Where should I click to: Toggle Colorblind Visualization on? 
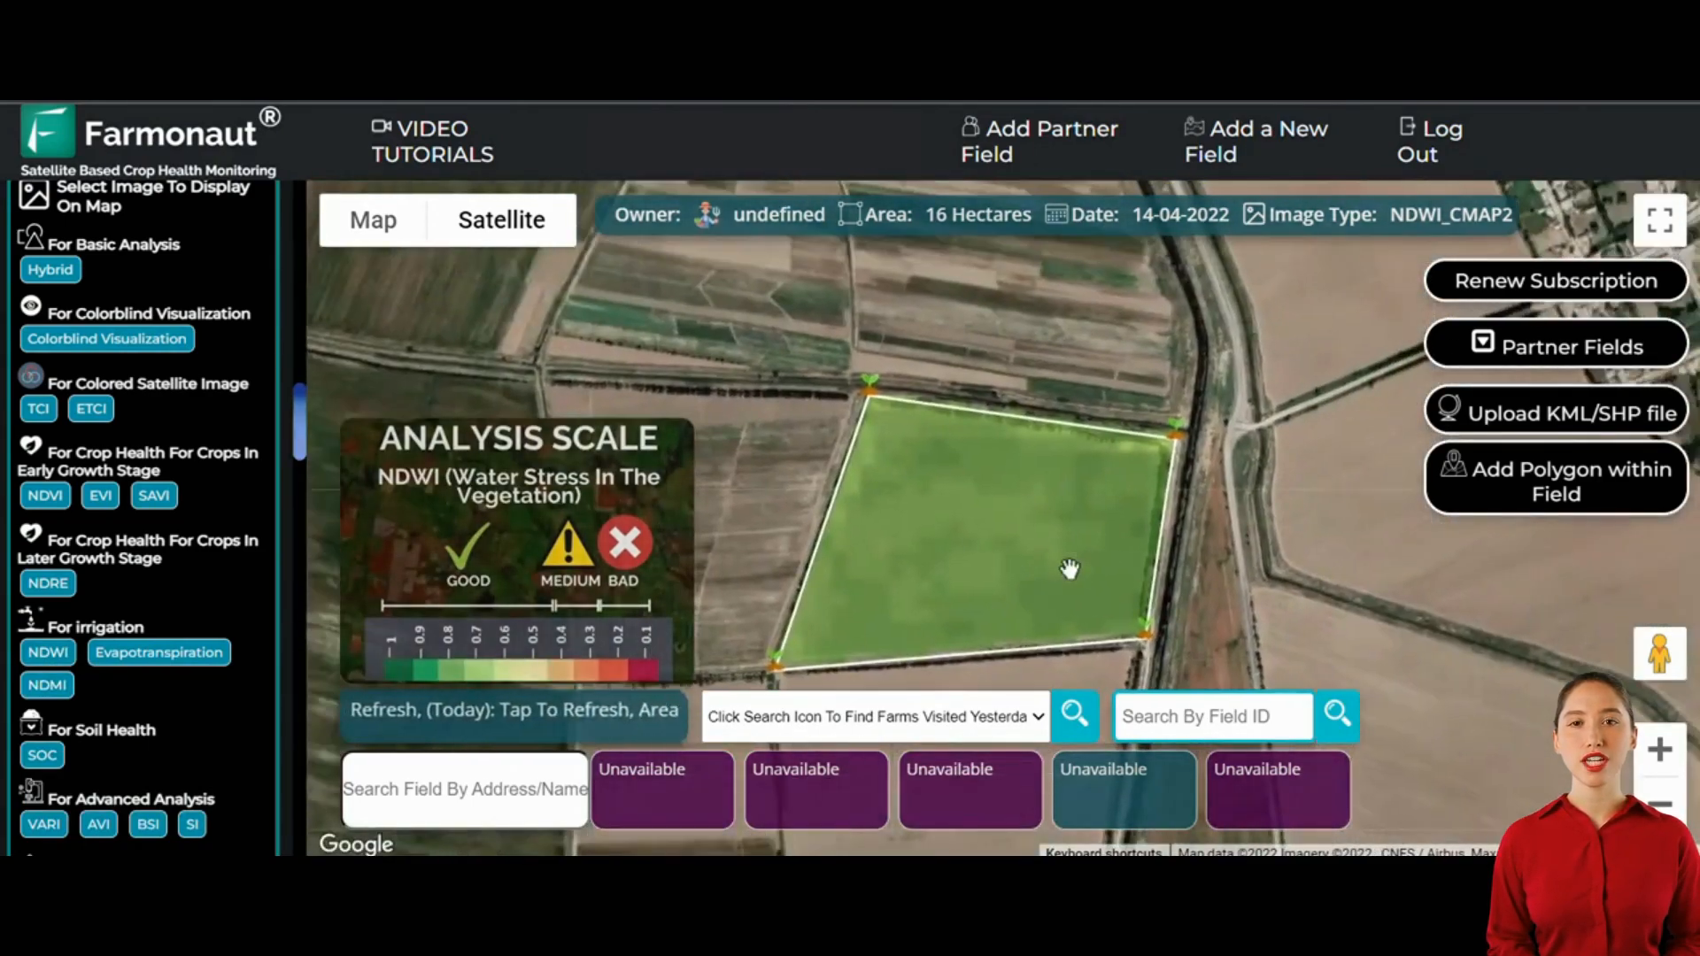[106, 338]
